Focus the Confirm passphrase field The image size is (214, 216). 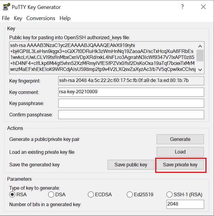[131, 115]
